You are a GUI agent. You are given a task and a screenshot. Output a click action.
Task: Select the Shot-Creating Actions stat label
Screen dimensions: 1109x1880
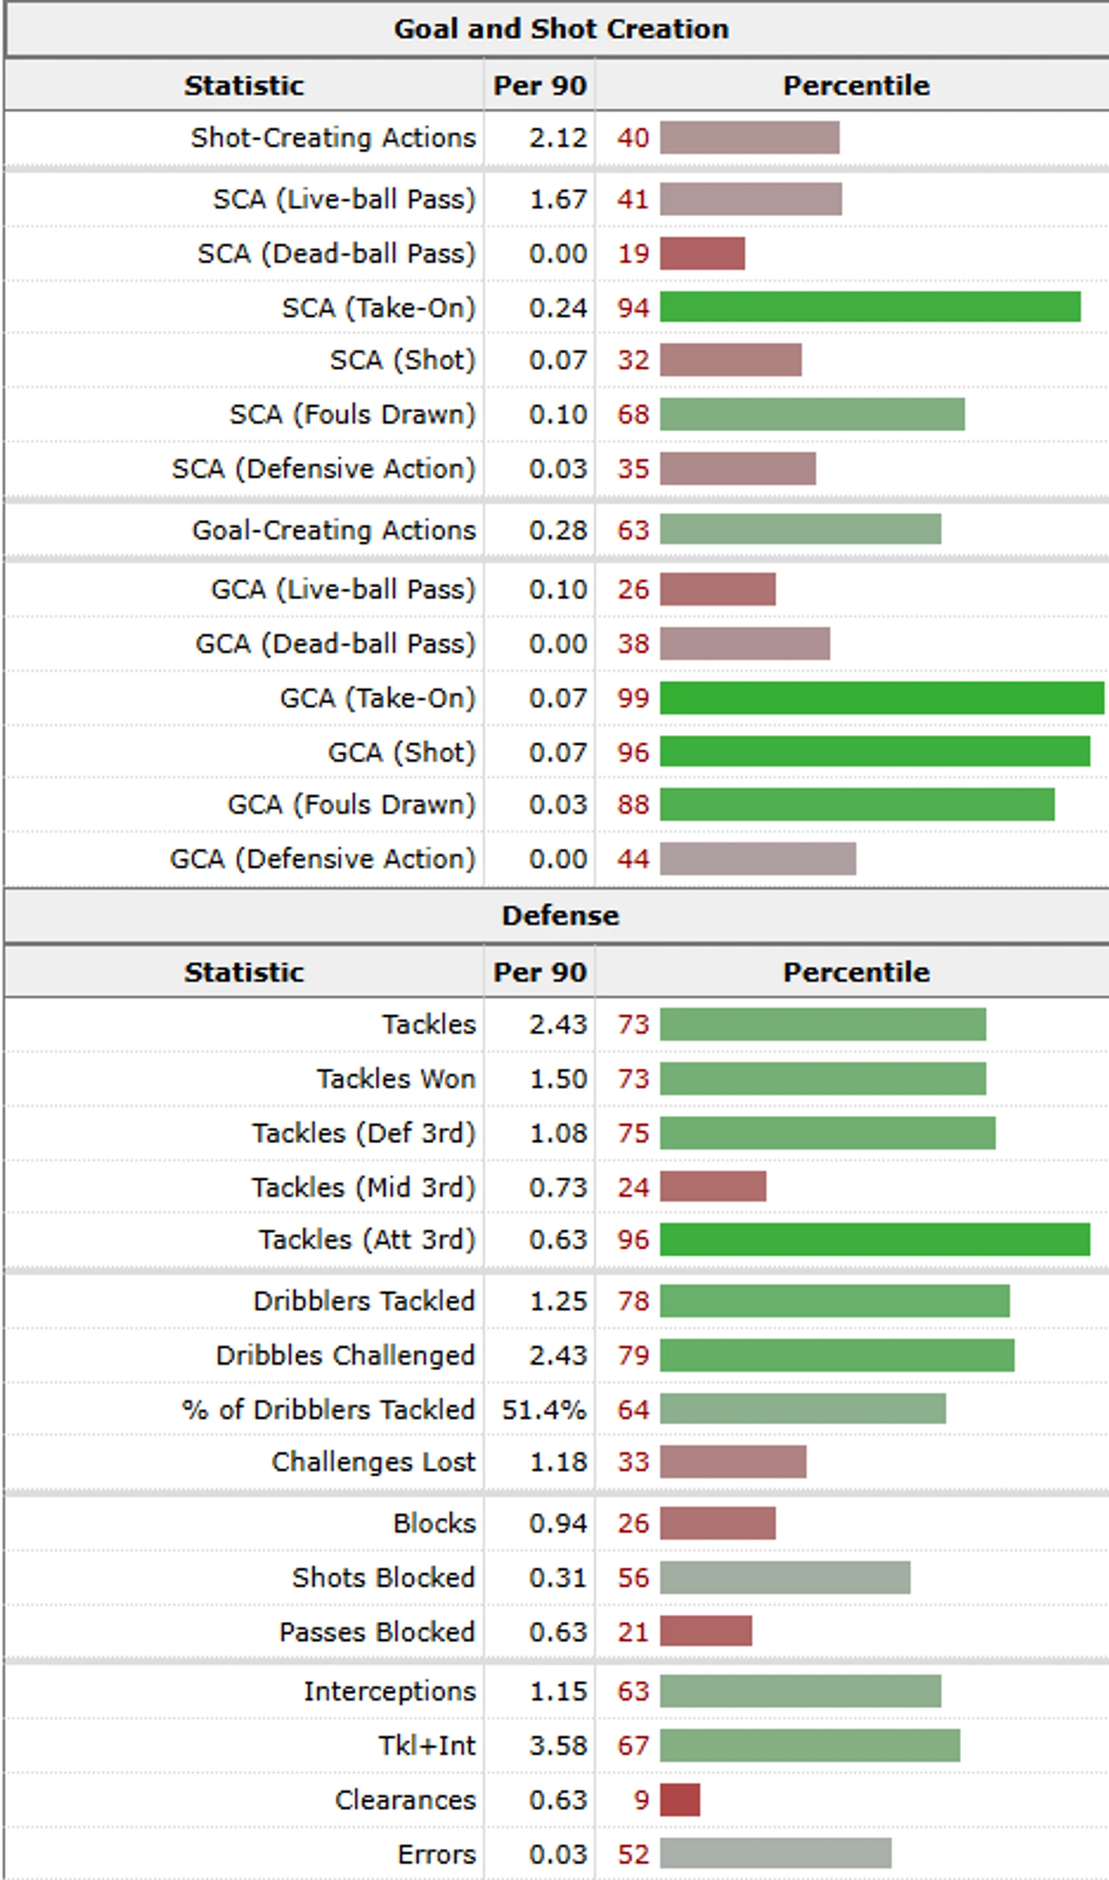(x=333, y=137)
